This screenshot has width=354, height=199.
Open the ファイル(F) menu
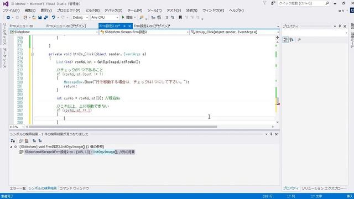(x=11, y=11)
